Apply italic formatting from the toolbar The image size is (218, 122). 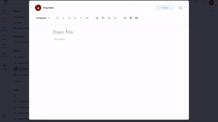pos(63,18)
